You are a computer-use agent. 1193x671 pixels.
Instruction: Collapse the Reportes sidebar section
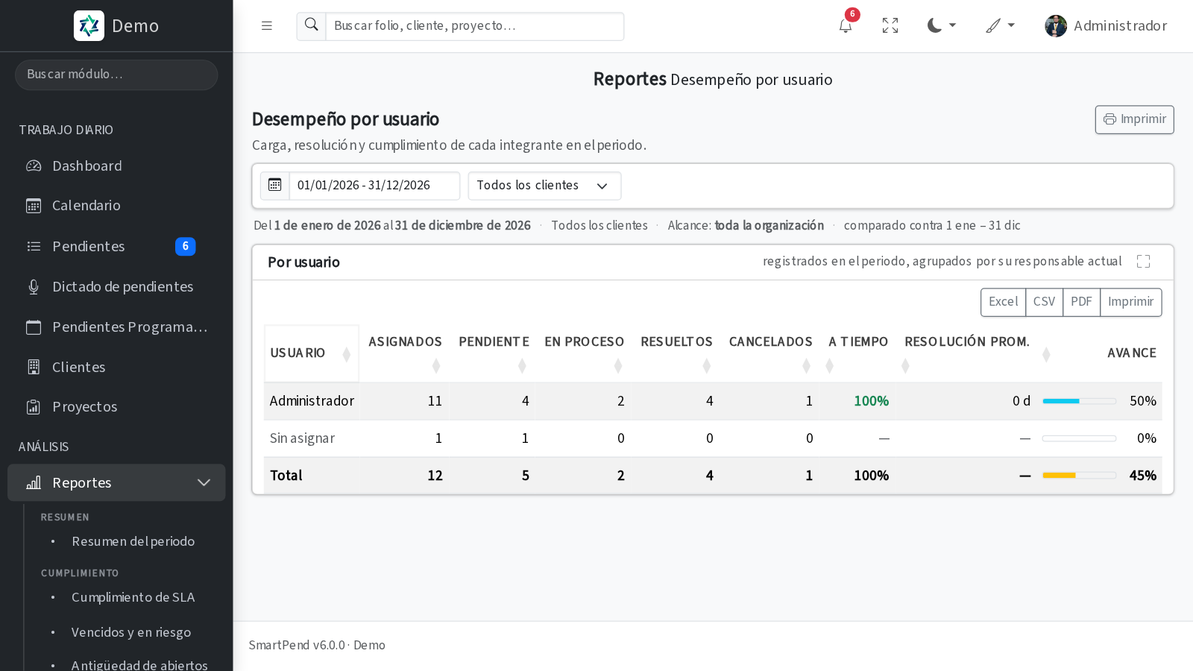click(x=116, y=482)
